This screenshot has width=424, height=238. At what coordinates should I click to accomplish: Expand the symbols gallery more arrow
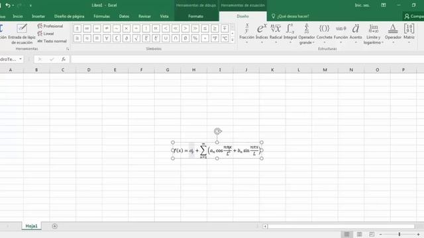click(x=233, y=40)
